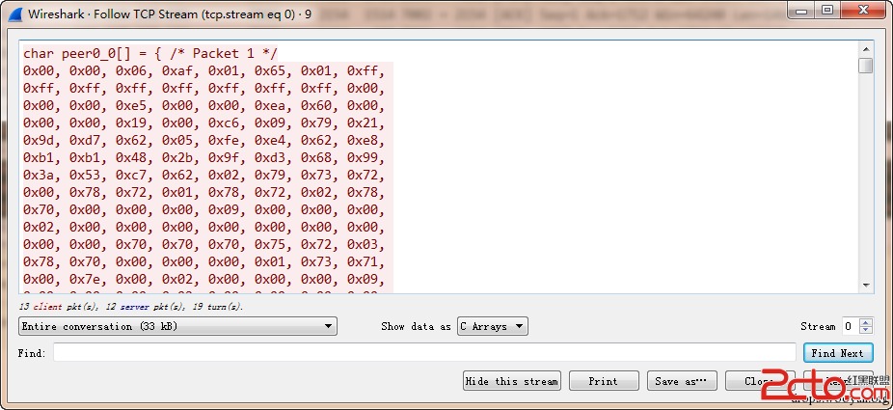
Task: Click the Hide this stream button
Action: [x=511, y=381]
